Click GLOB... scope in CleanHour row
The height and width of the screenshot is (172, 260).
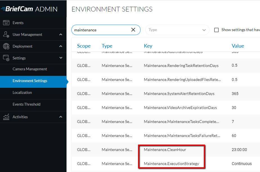84,150
